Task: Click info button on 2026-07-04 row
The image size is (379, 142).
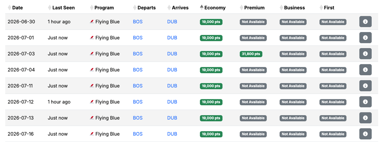Action: point(365,70)
